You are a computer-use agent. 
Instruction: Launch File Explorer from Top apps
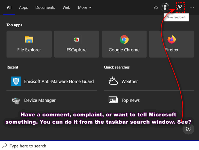click(29, 44)
